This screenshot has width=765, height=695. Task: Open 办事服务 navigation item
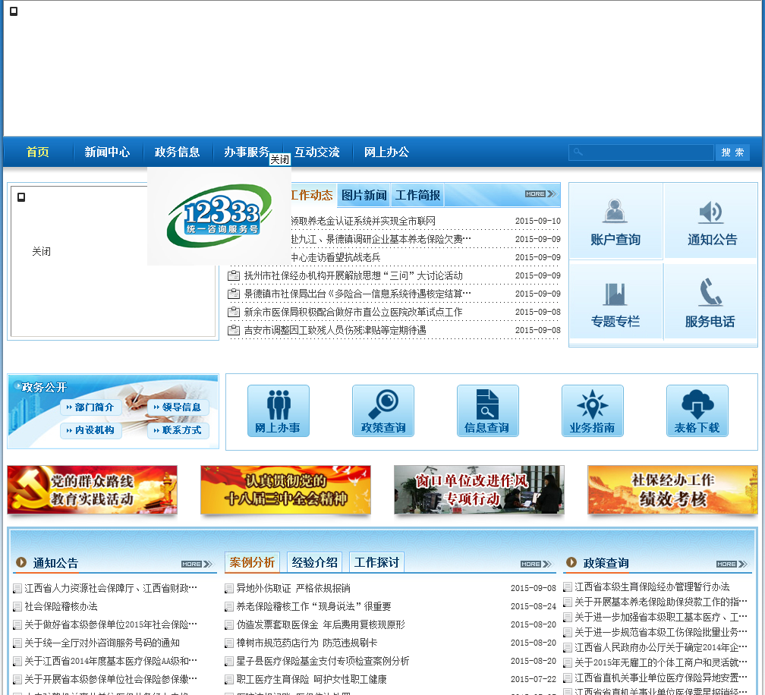point(247,153)
